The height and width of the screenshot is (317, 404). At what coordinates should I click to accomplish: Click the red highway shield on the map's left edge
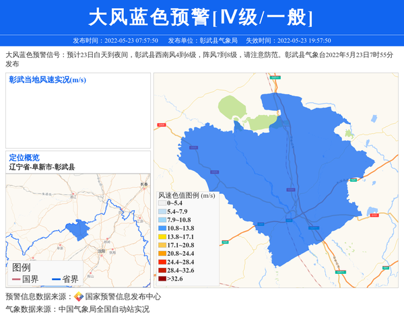160,125
